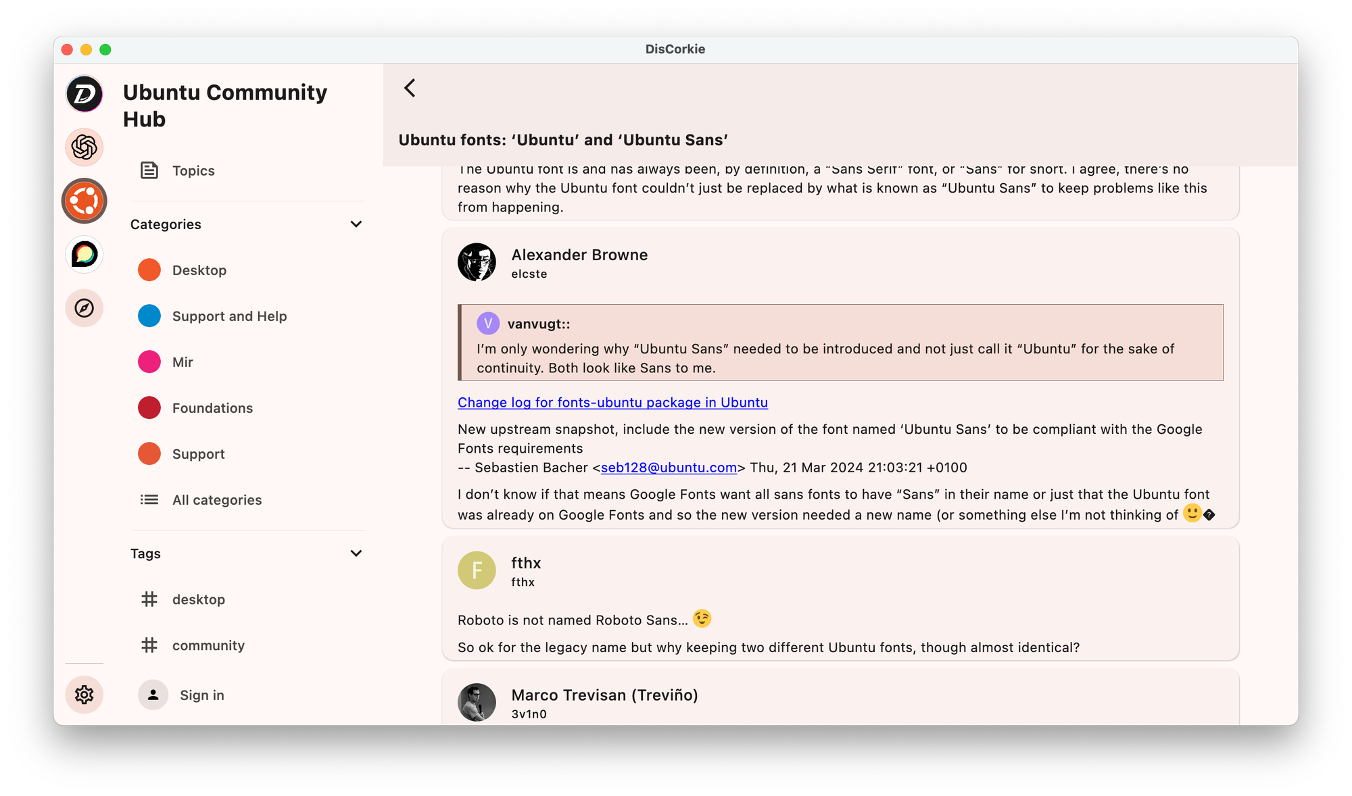The image size is (1352, 796).
Task: Open the Support and Help category
Action: tap(229, 316)
